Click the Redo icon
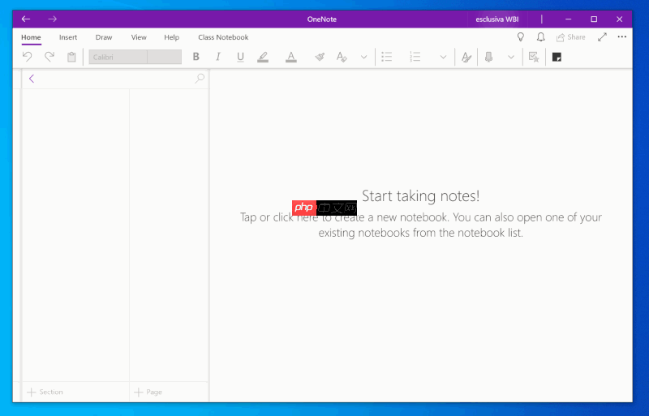Screen dimensions: 649x416 (x=49, y=57)
